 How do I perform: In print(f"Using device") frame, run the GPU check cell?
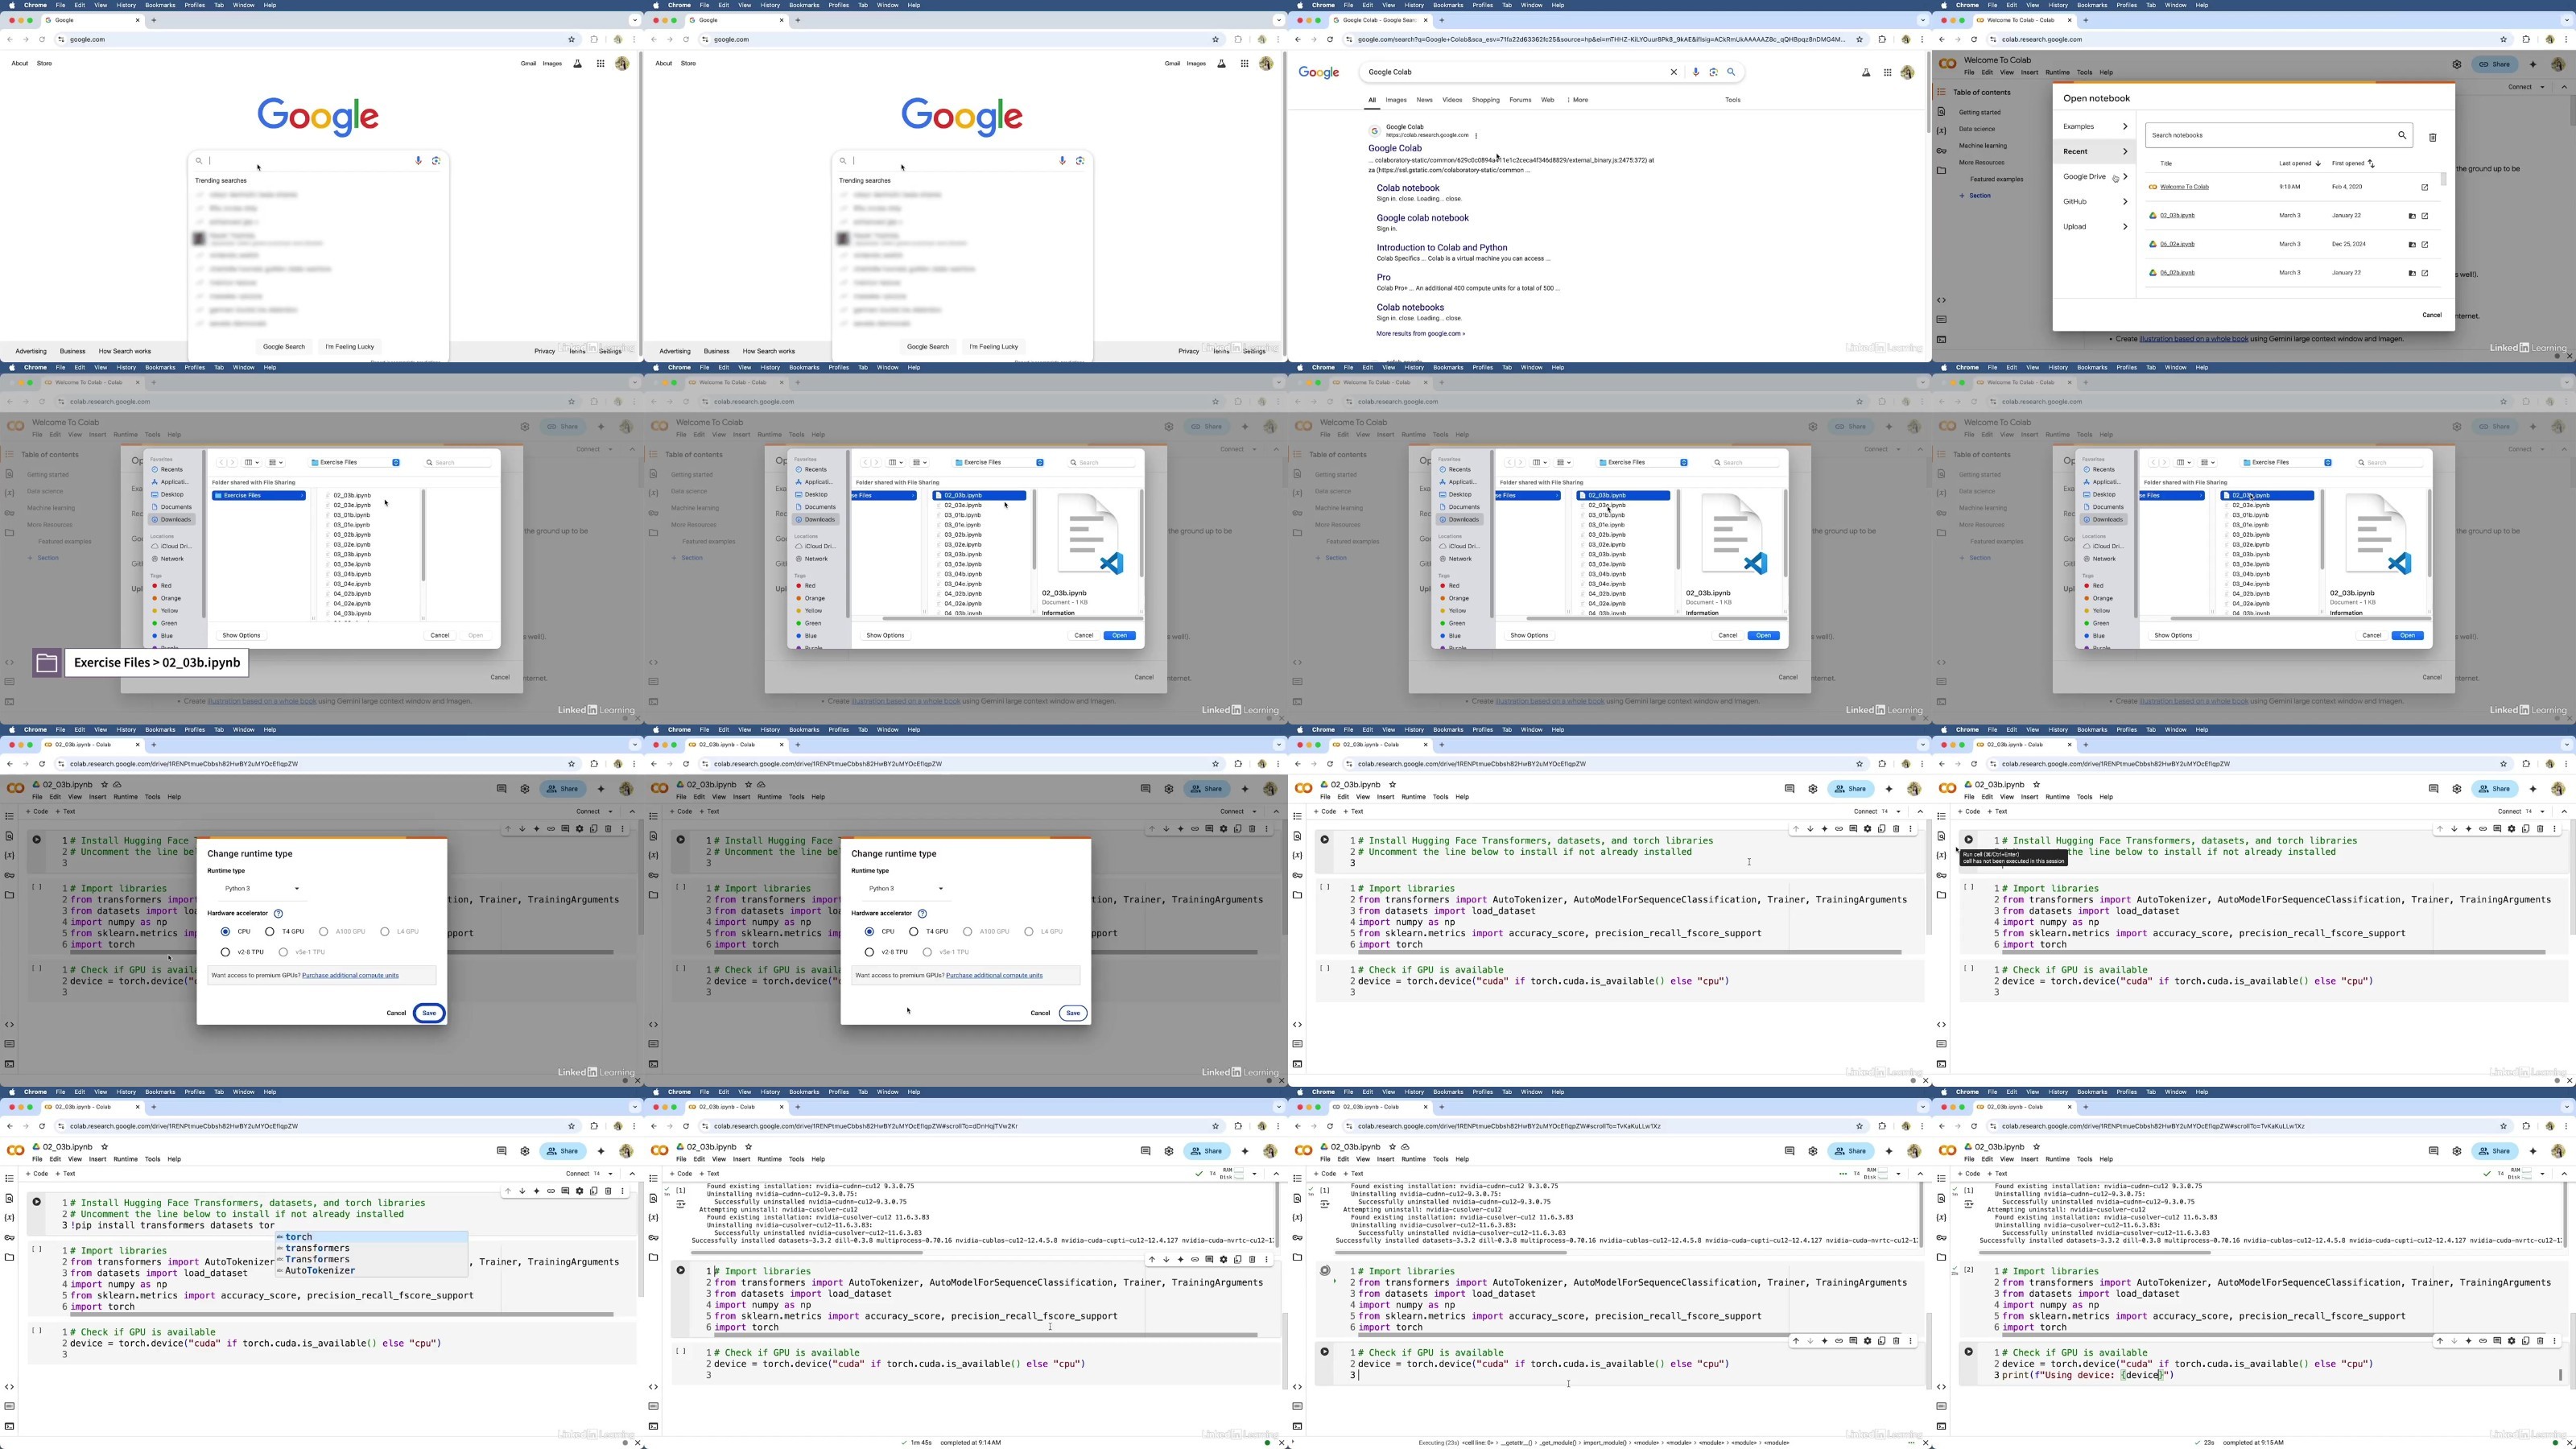tap(1968, 1351)
